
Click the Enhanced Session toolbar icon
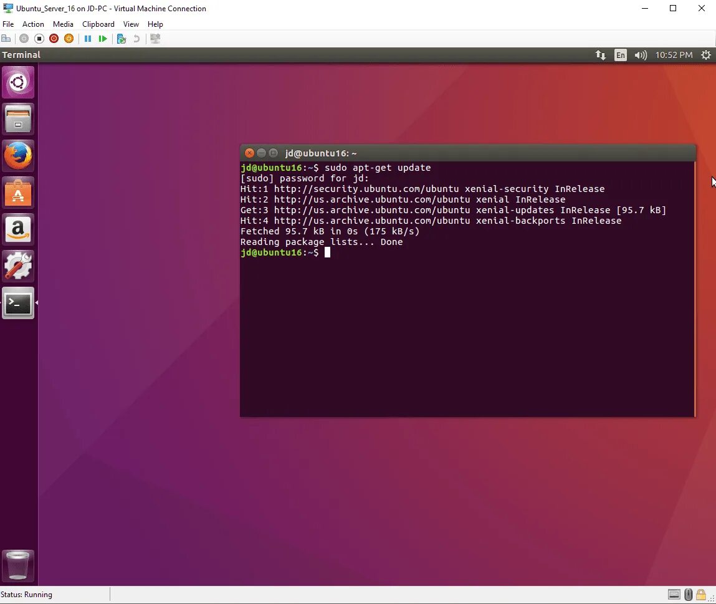pos(155,39)
